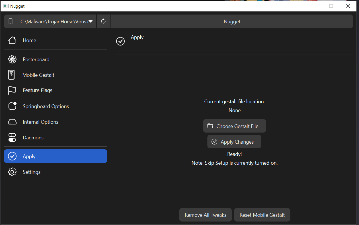Click the Internal Options drive icon

(12, 122)
